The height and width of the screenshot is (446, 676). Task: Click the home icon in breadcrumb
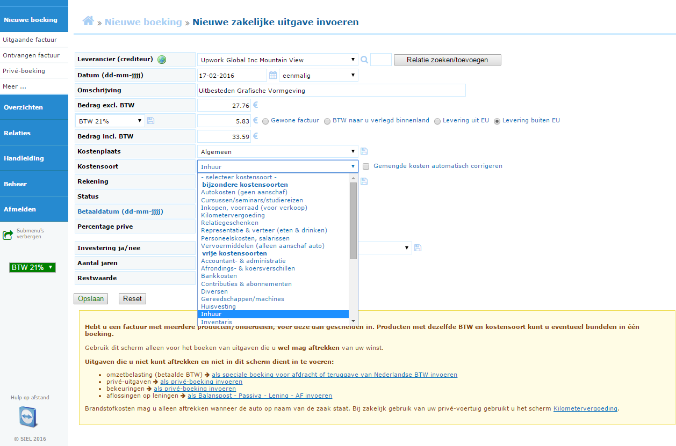pyautogui.click(x=88, y=21)
